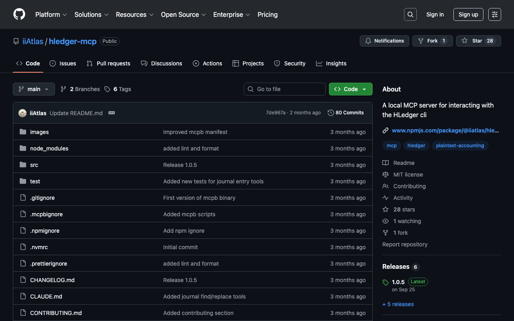Open the appearance settings icon in header
The height and width of the screenshot is (321, 514).
(x=494, y=14)
